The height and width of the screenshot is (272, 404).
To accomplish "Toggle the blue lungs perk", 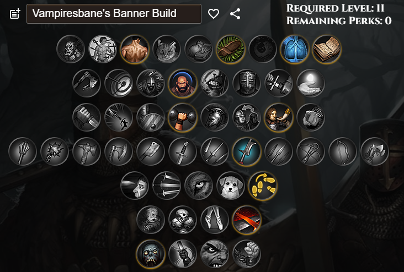I will [295, 49].
